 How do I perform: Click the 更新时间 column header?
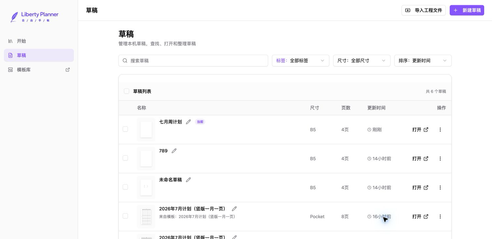click(x=376, y=108)
